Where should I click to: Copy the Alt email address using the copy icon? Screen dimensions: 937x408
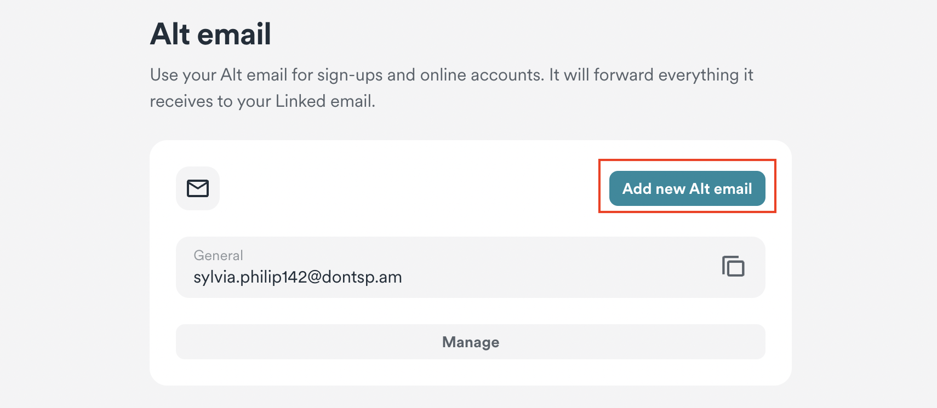733,266
